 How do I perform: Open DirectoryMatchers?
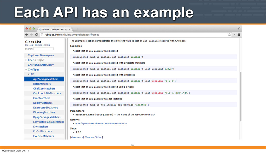[x=44, y=112]
